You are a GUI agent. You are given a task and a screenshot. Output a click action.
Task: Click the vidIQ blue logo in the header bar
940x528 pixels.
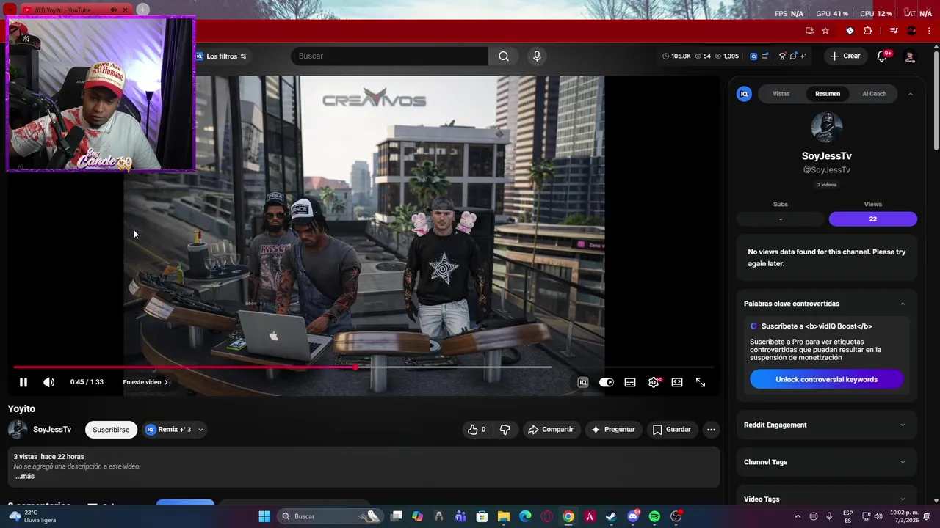(x=753, y=56)
